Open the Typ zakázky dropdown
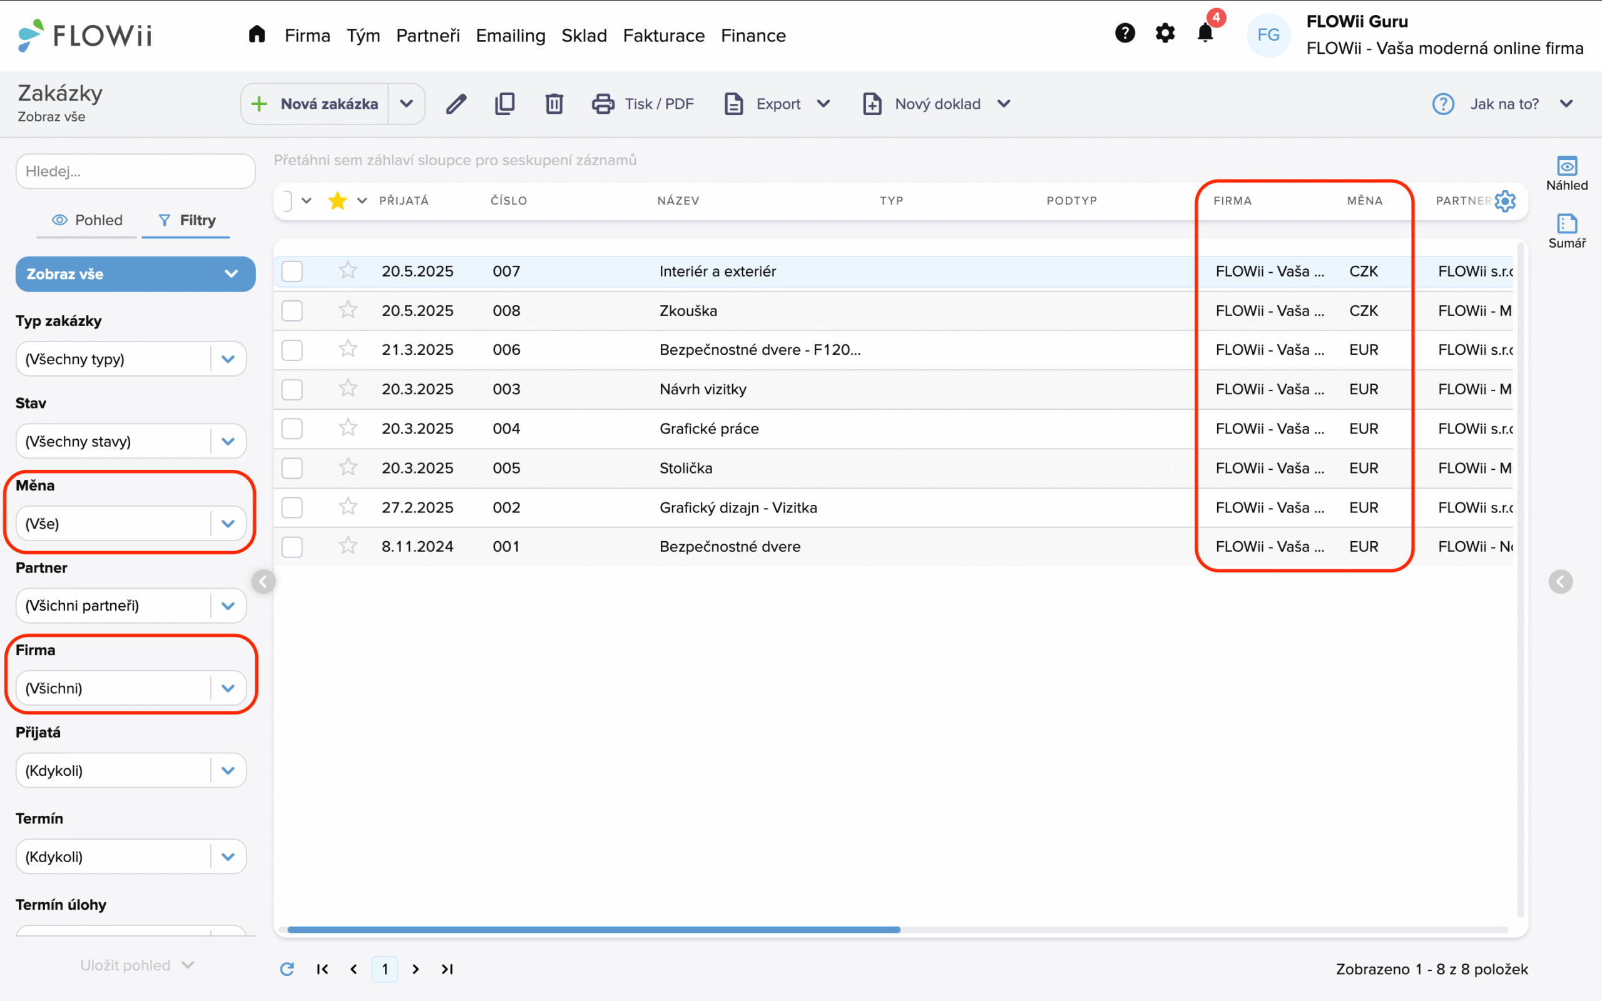Image resolution: width=1602 pixels, height=1001 pixels. point(131,359)
